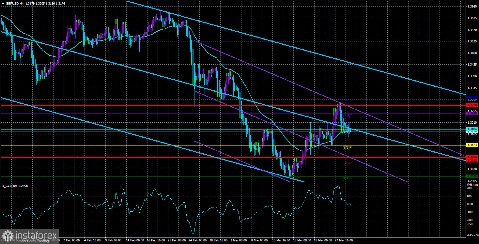Click the 1.3435 price scale value

(472, 65)
